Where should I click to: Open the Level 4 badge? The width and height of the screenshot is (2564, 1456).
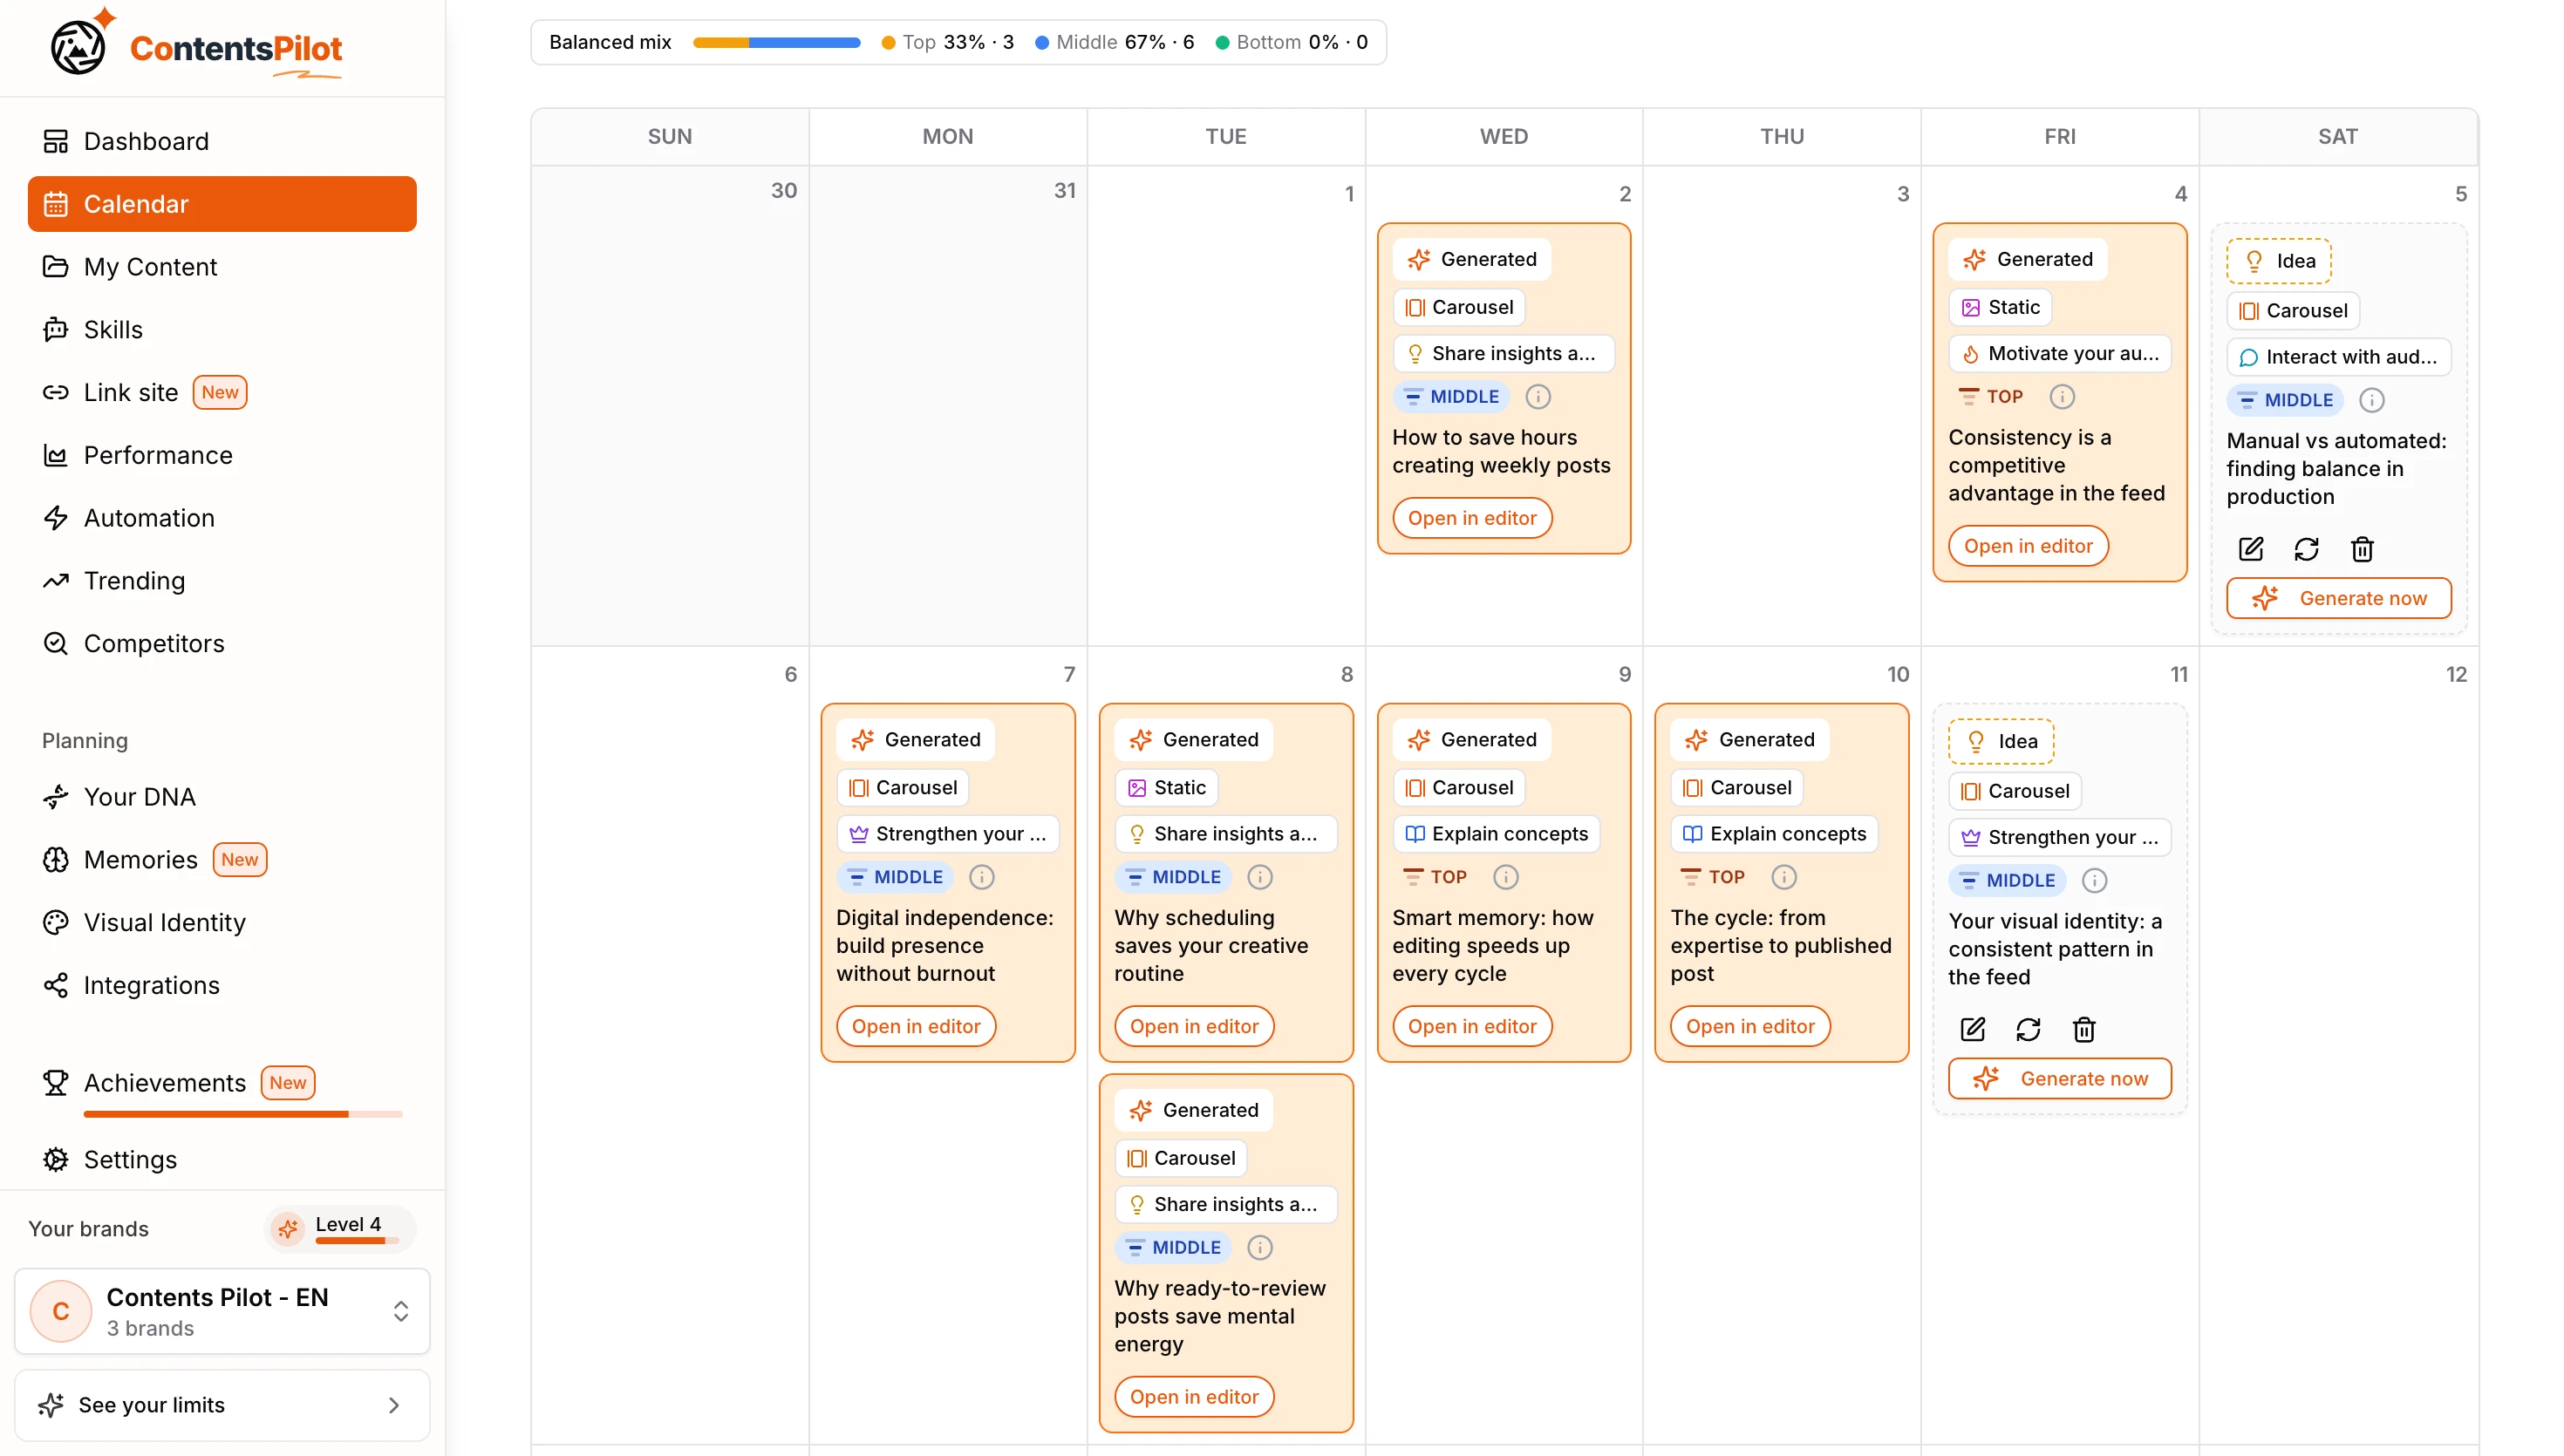(340, 1228)
